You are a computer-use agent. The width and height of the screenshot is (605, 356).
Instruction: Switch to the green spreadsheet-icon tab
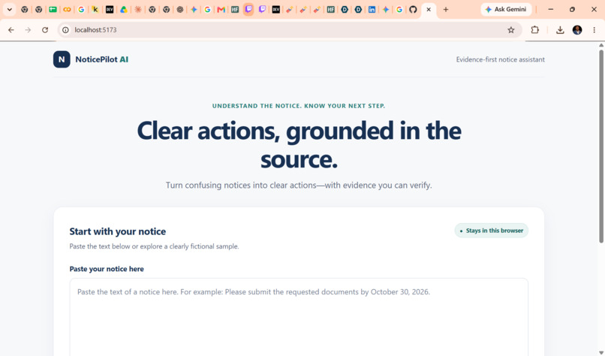pos(53,9)
